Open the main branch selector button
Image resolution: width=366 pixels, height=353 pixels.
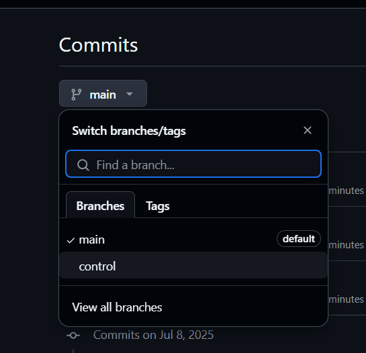point(103,93)
